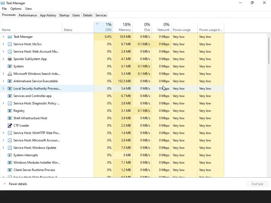Click the Service Host: Web Account Manager icon
The height and width of the screenshot is (203, 271).
point(10,52)
